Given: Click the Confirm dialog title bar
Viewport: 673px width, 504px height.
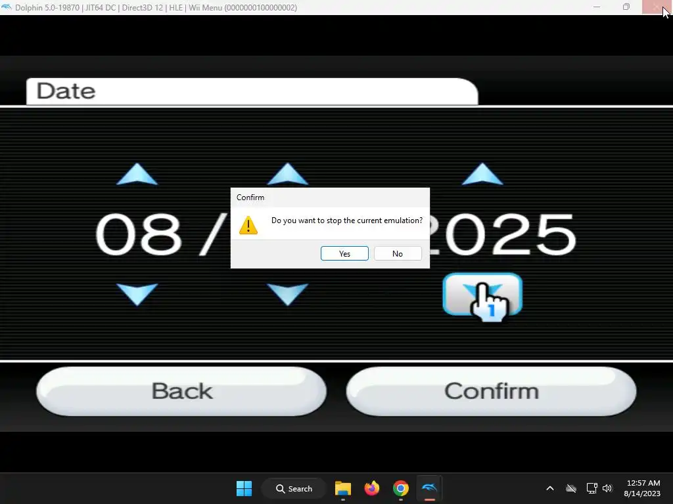Looking at the screenshot, I should click(x=330, y=197).
